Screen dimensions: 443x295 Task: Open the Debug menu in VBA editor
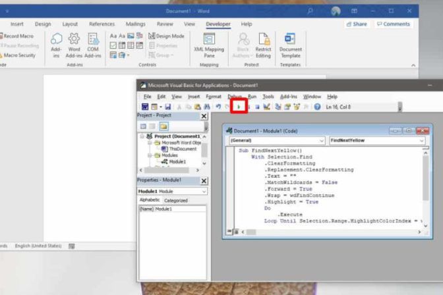[x=234, y=97]
